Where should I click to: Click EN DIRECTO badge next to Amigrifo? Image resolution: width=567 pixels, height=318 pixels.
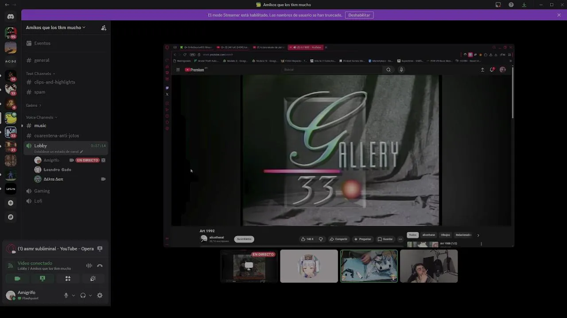pos(87,160)
